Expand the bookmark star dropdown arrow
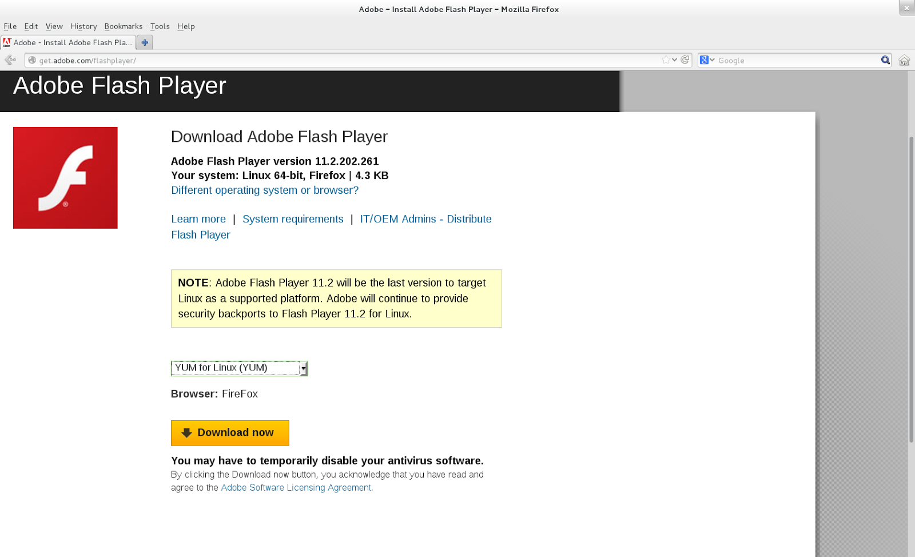The image size is (915, 557). [x=675, y=60]
